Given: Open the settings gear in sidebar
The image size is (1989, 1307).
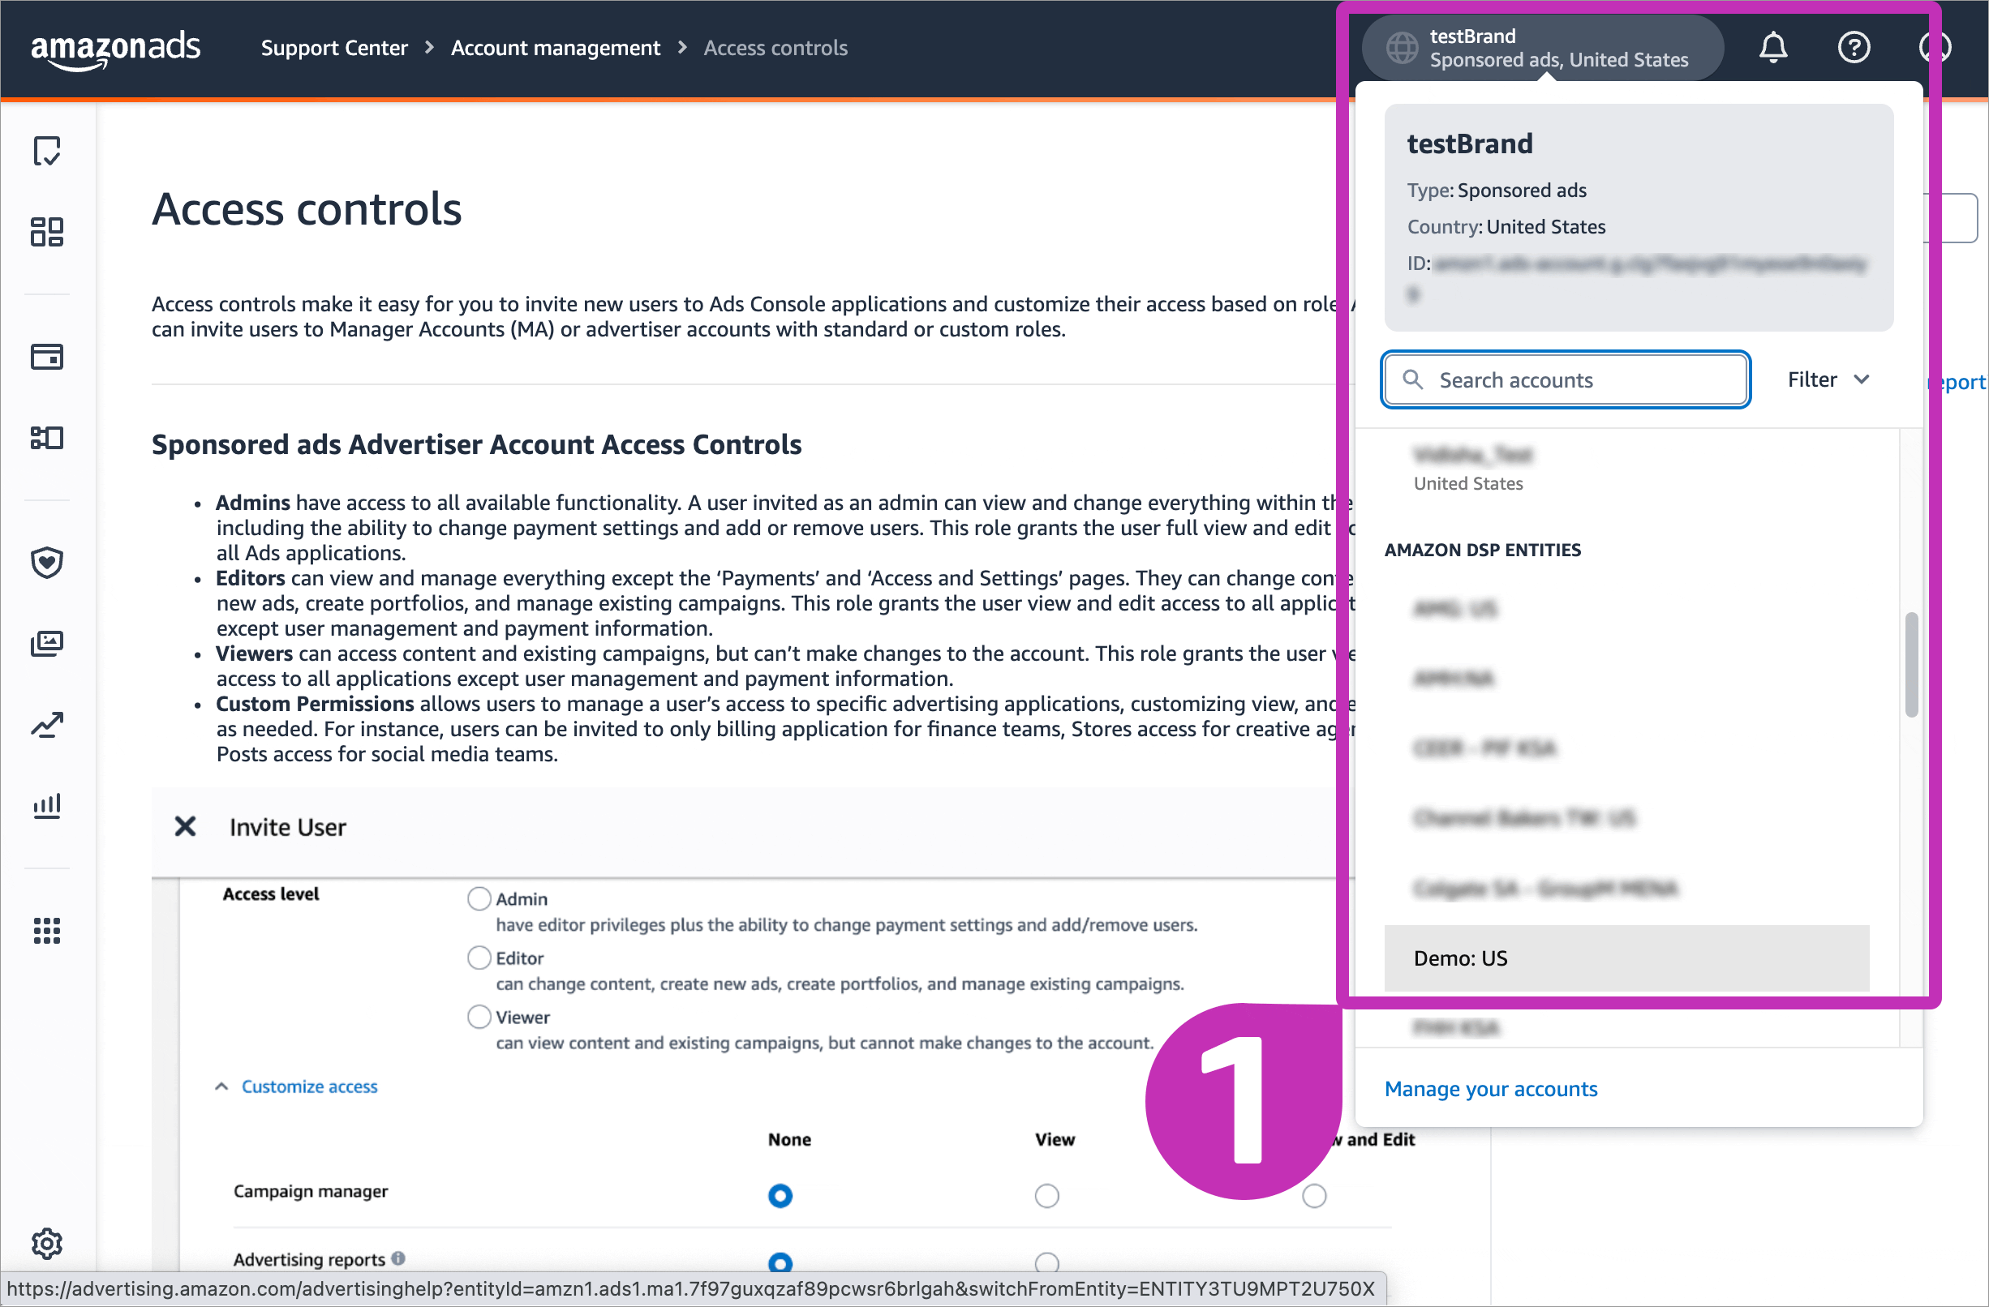Looking at the screenshot, I should point(47,1243).
